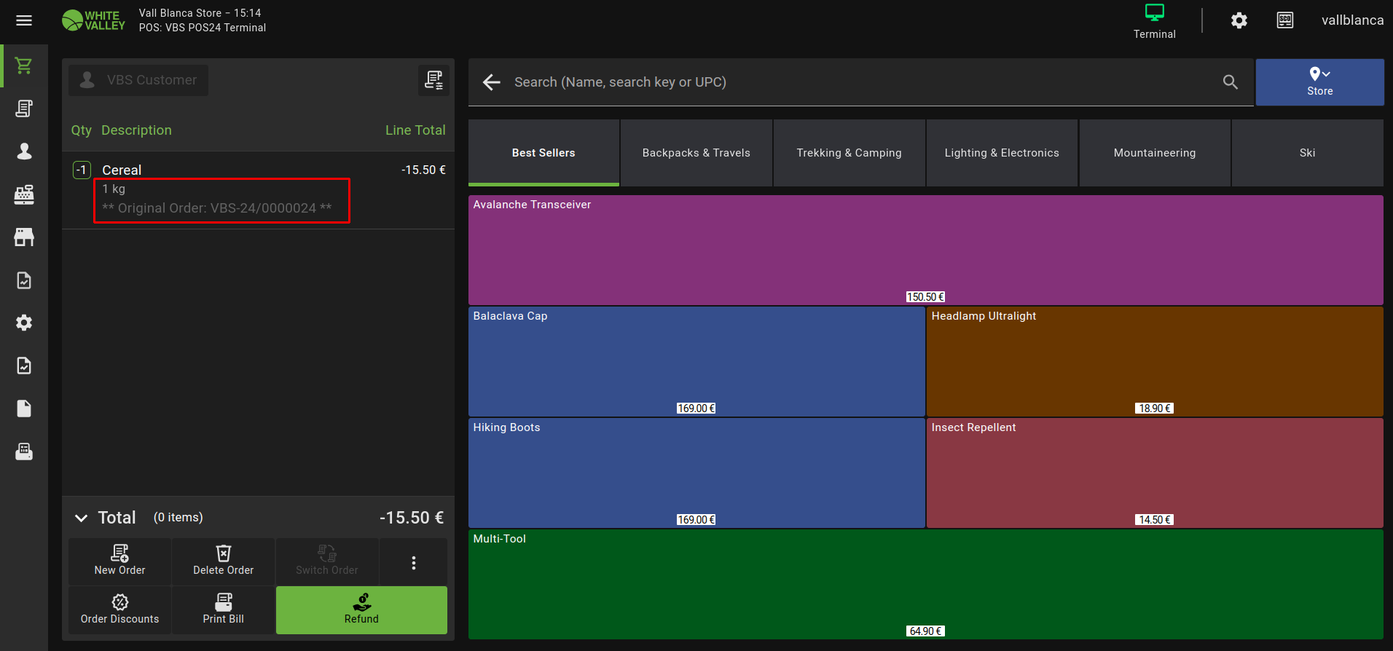Open the store front sidebar icon
This screenshot has width=1393, height=651.
coord(24,237)
